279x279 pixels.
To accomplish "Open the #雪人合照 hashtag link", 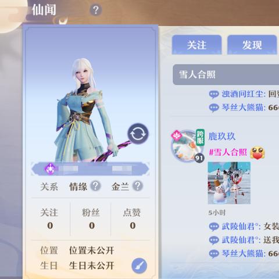I will tap(228, 152).
